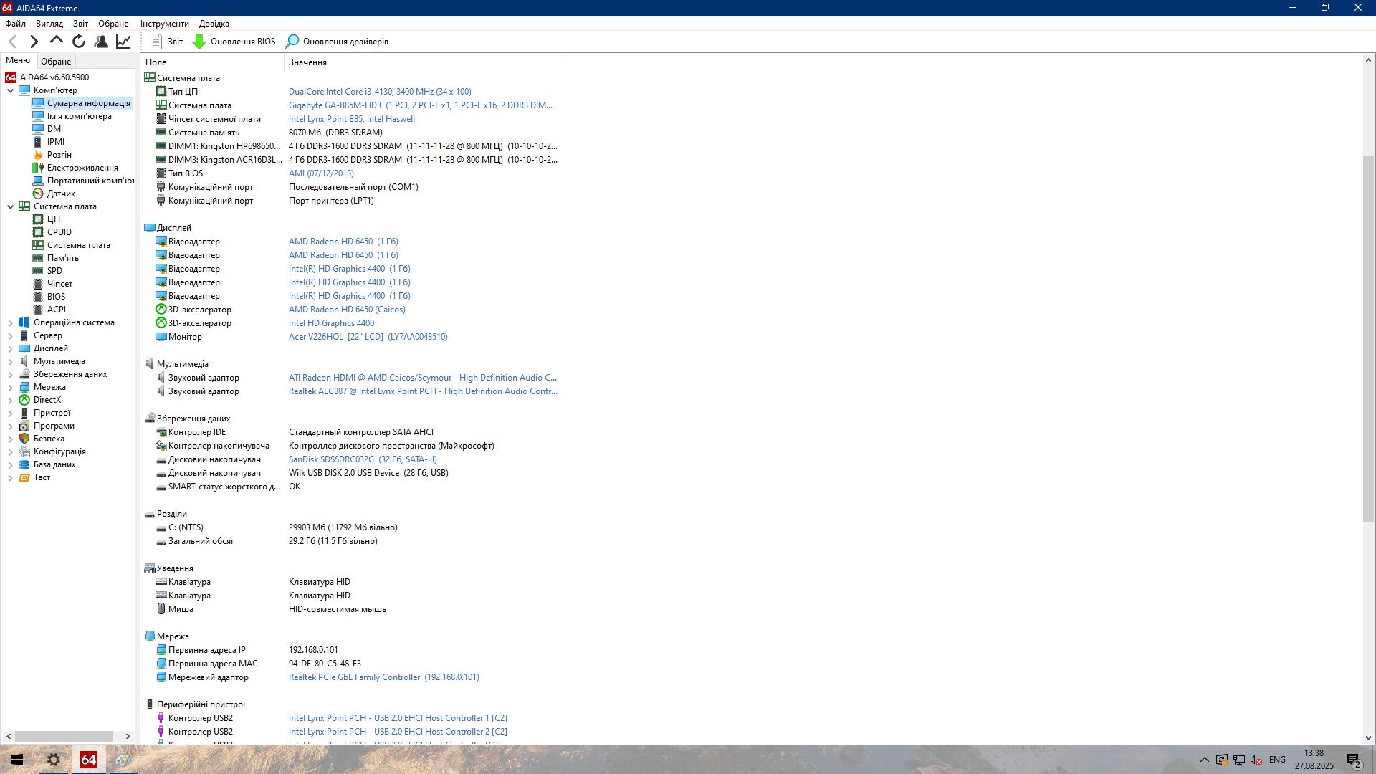The width and height of the screenshot is (1376, 774).
Task: Open SanDisk SDSSDRC032G drive link
Action: point(363,459)
